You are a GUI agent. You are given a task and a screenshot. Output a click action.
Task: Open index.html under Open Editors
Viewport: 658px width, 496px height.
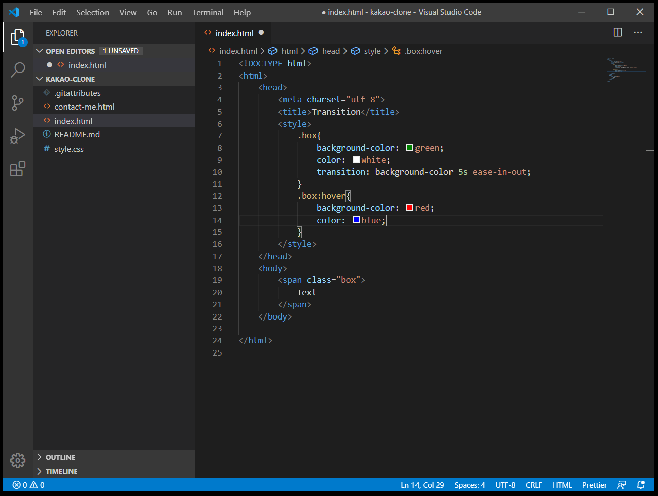click(114, 65)
